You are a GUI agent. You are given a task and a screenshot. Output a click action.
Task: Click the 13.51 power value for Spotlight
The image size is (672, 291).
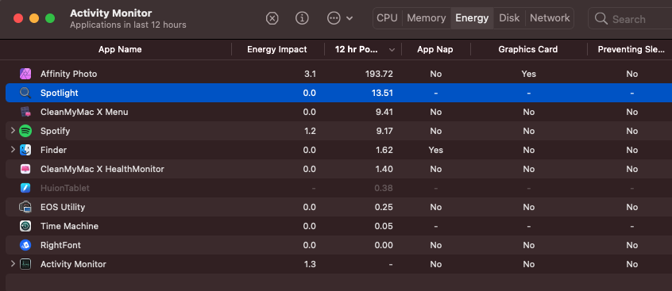coord(382,93)
